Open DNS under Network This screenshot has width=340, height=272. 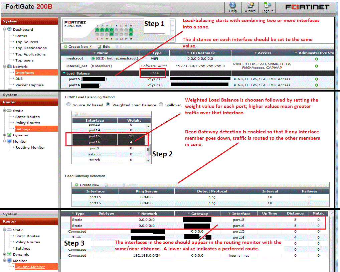(19, 79)
